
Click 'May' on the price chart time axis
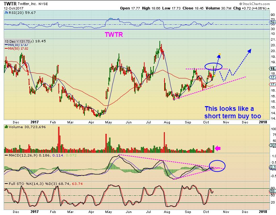pos(108,122)
